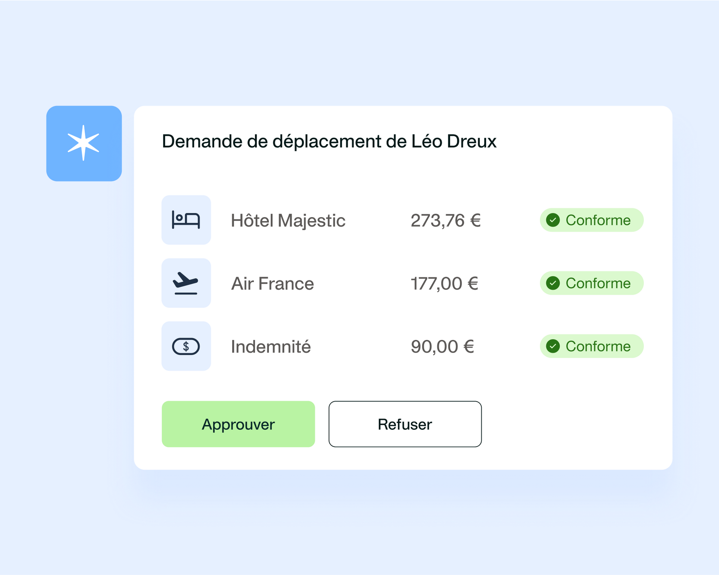Click the amount "90,00 €"
This screenshot has height=575, width=719.
pyautogui.click(x=443, y=347)
